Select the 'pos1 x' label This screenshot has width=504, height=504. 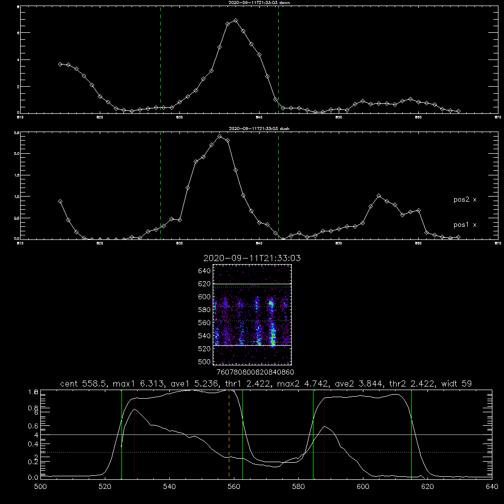point(465,225)
